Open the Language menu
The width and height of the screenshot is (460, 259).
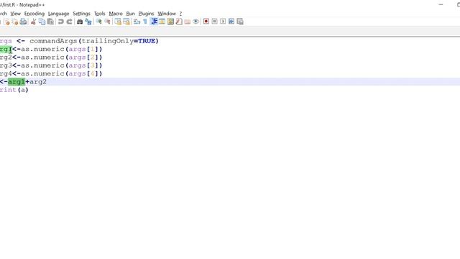[58, 14]
